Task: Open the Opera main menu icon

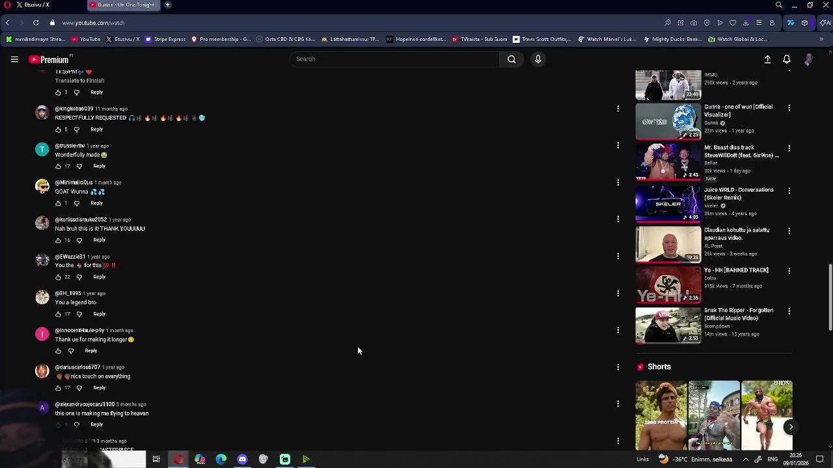Action: point(8,5)
